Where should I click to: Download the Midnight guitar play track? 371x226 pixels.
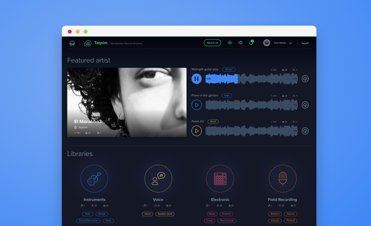pos(305,79)
